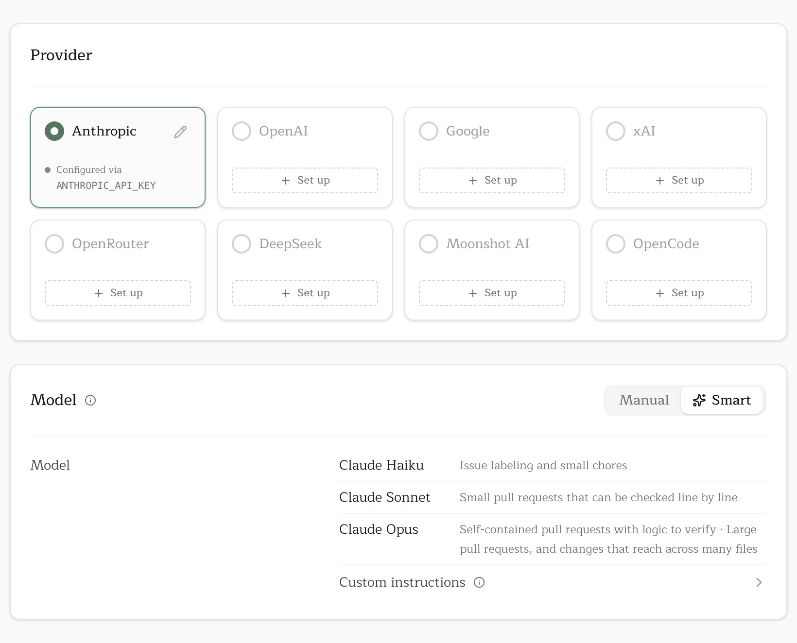Viewport: 797px width, 643px height.
Task: Set up the OpenRouter provider
Action: (118, 293)
